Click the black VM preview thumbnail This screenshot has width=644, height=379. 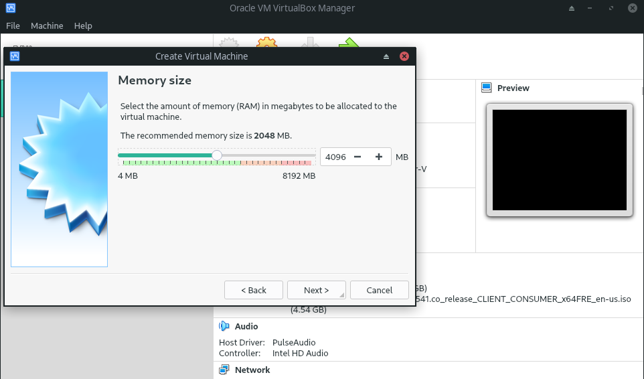pos(559,160)
